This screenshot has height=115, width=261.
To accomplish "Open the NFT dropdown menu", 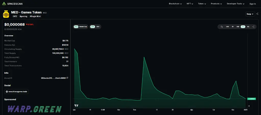I will point(190,4).
